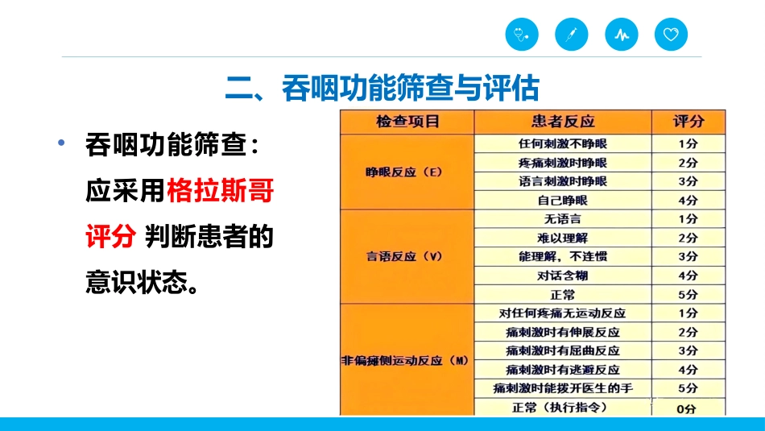This screenshot has width=765, height=431.
Task: Click the category cell 睁眼反应 (E)
Action: [x=407, y=172]
